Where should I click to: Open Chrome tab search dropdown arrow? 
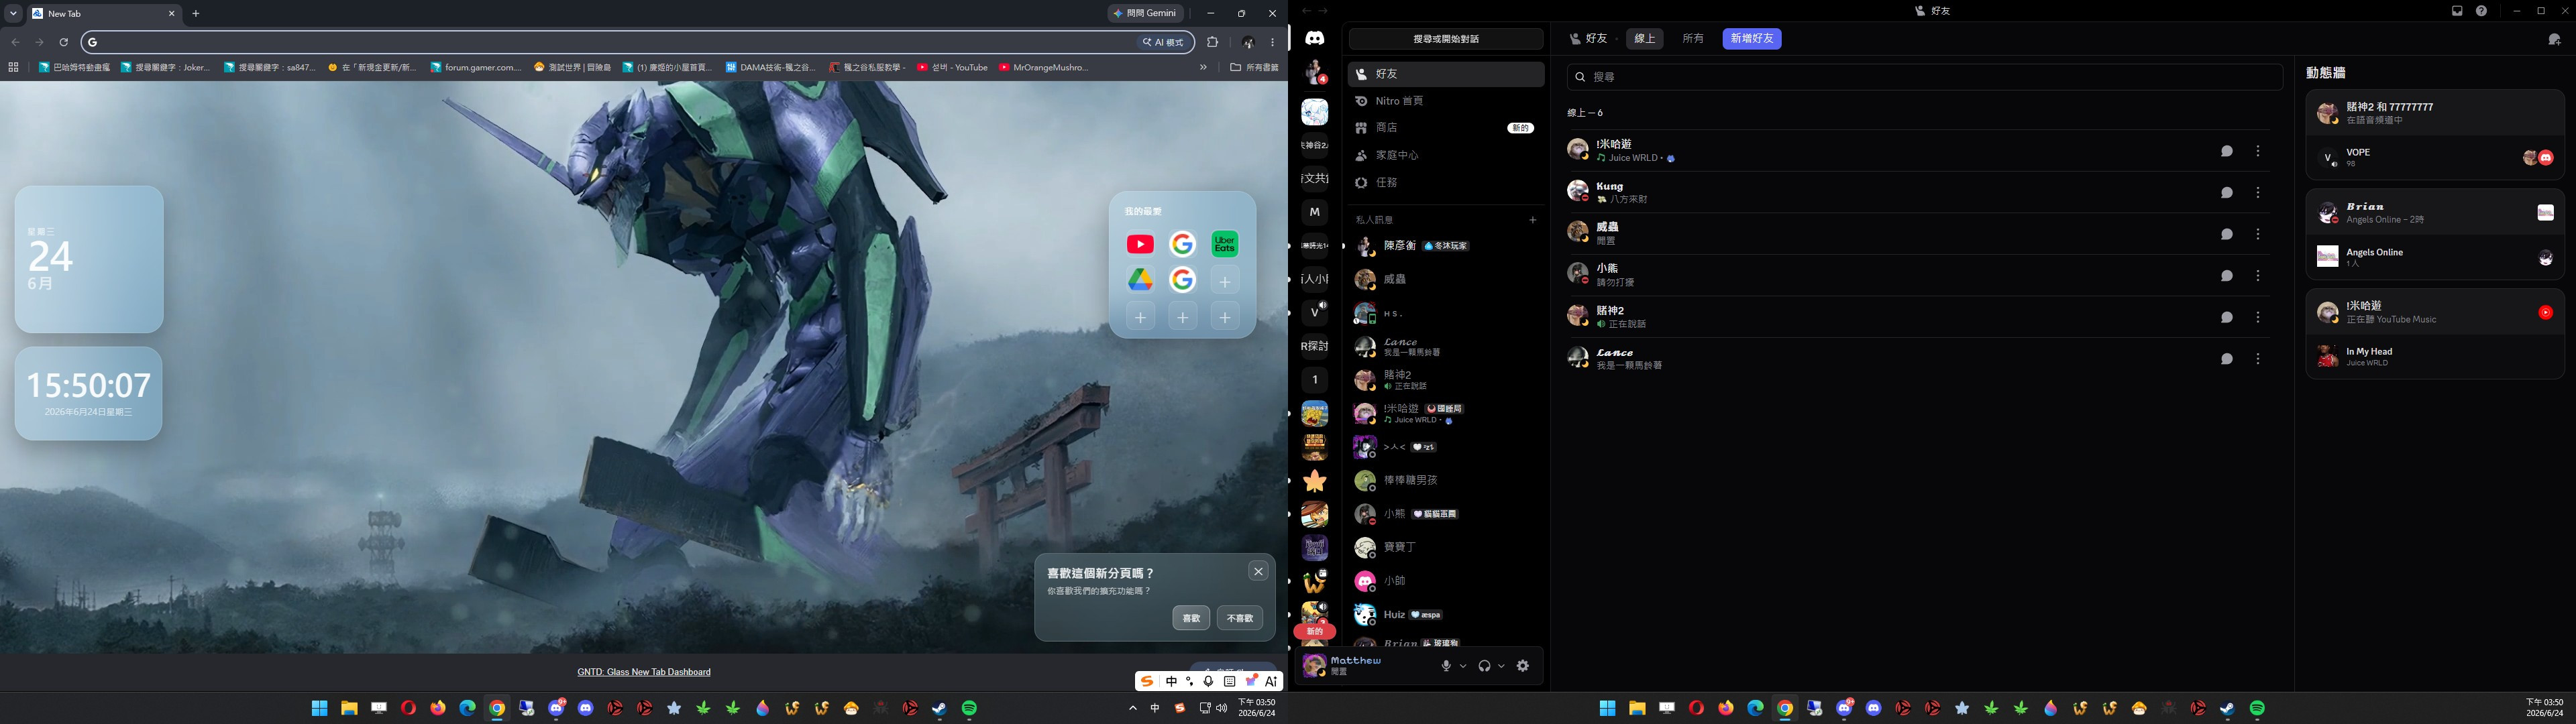pos(13,14)
